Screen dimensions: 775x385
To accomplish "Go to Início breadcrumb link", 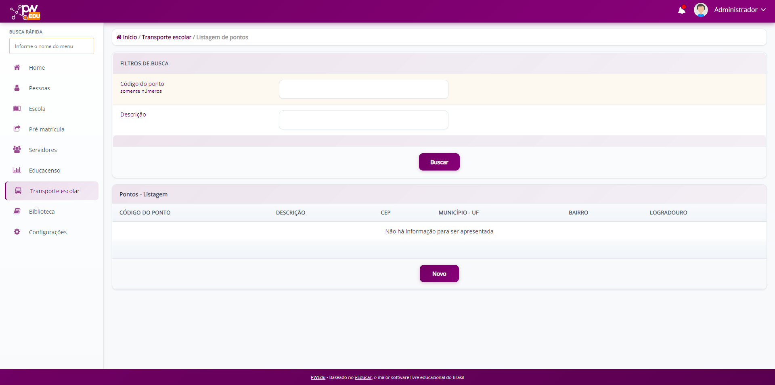I will pos(130,37).
